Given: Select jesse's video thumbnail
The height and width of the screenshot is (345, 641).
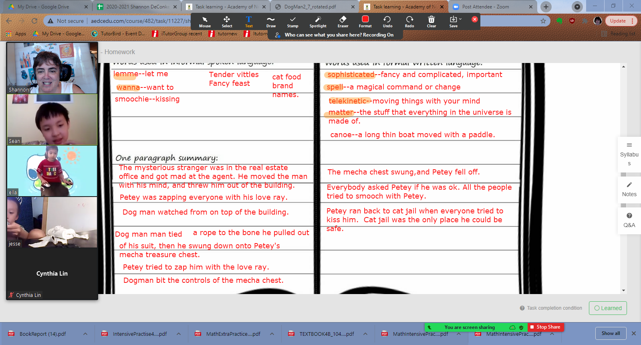Looking at the screenshot, I should click(52, 222).
